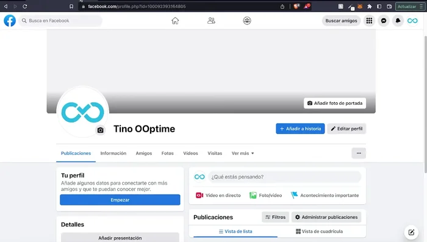Click the three-dots profile options button
This screenshot has height=242, width=427.
tap(359, 153)
